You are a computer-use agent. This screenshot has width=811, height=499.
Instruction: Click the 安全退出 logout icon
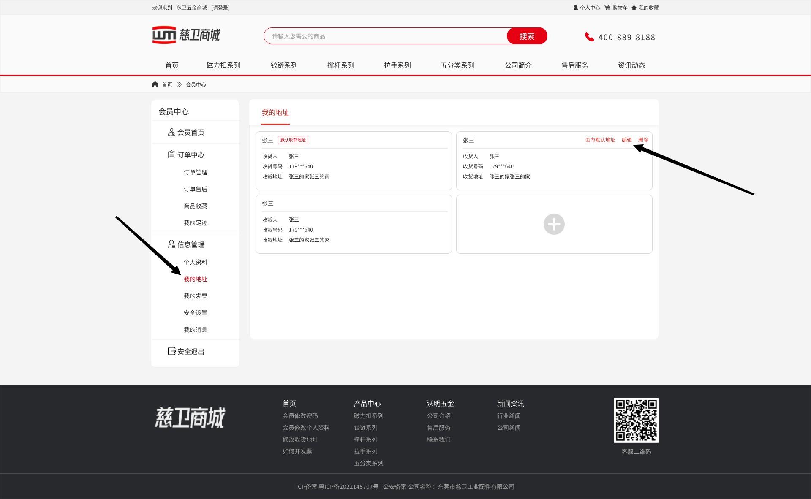pos(171,351)
